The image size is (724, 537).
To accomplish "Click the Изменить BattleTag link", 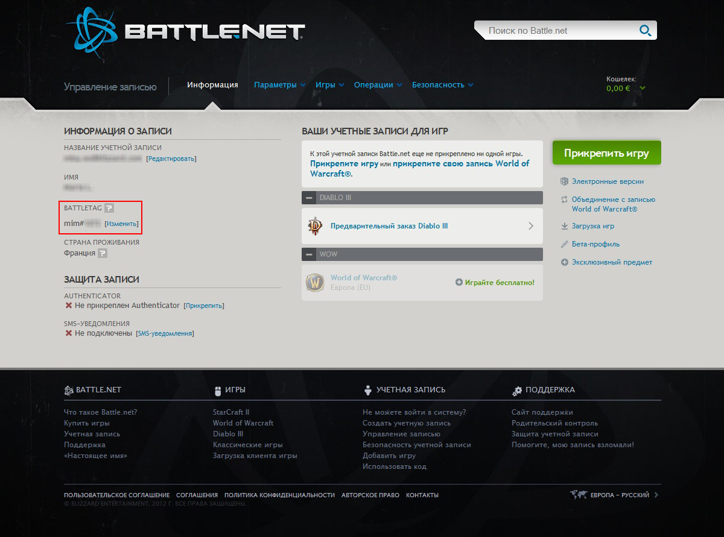I will 121,224.
